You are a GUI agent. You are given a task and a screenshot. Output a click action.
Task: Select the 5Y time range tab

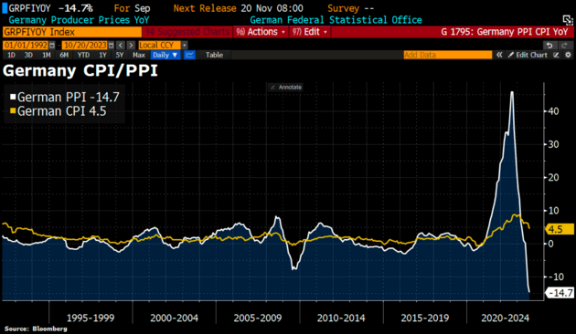click(120, 55)
